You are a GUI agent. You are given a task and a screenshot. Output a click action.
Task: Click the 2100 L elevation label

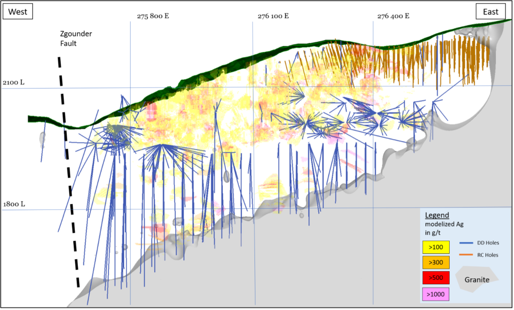pyautogui.click(x=14, y=82)
